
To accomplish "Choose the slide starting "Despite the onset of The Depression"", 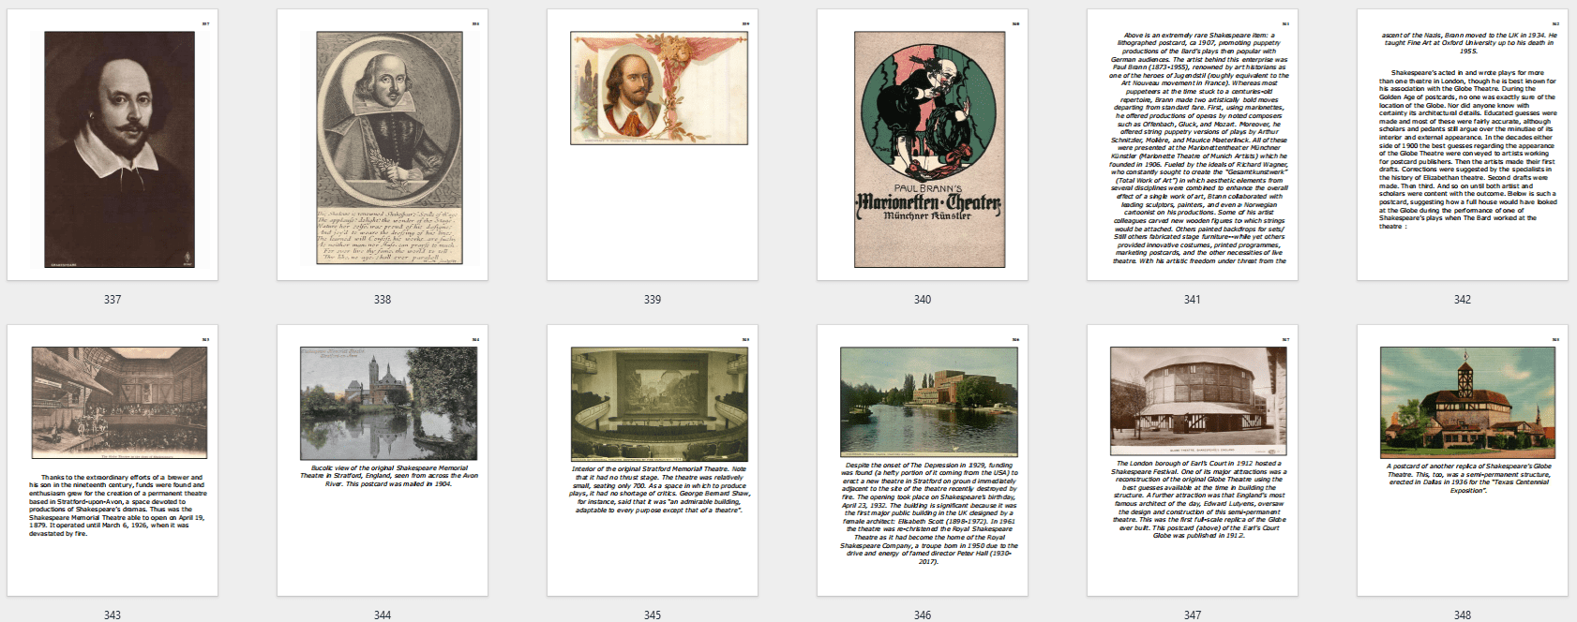I will click(923, 461).
